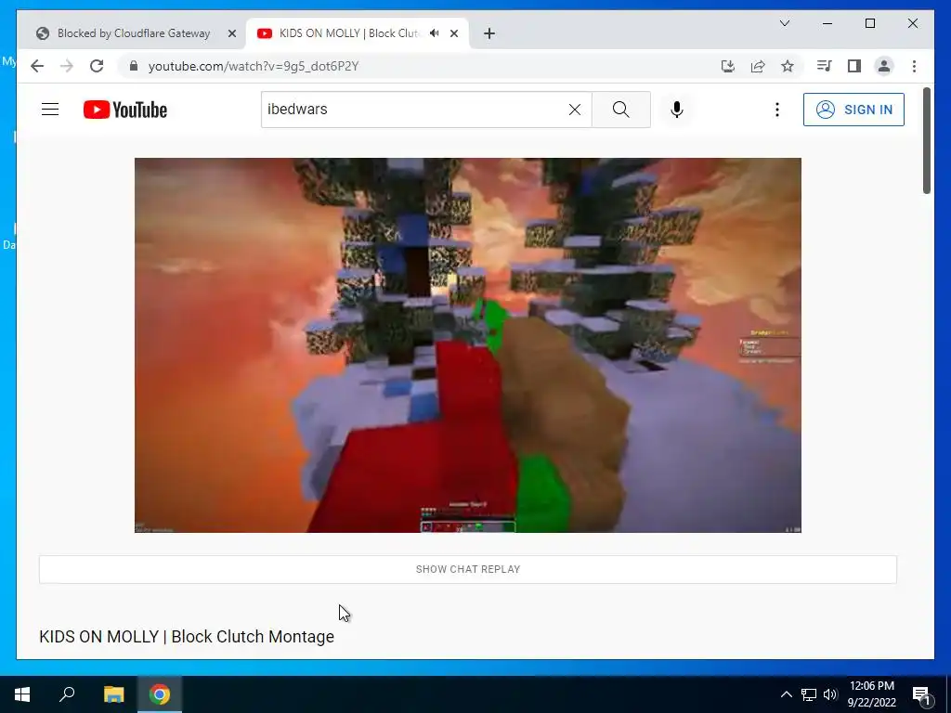Select the Chrome taskbar icon
951x713 pixels.
(x=160, y=694)
